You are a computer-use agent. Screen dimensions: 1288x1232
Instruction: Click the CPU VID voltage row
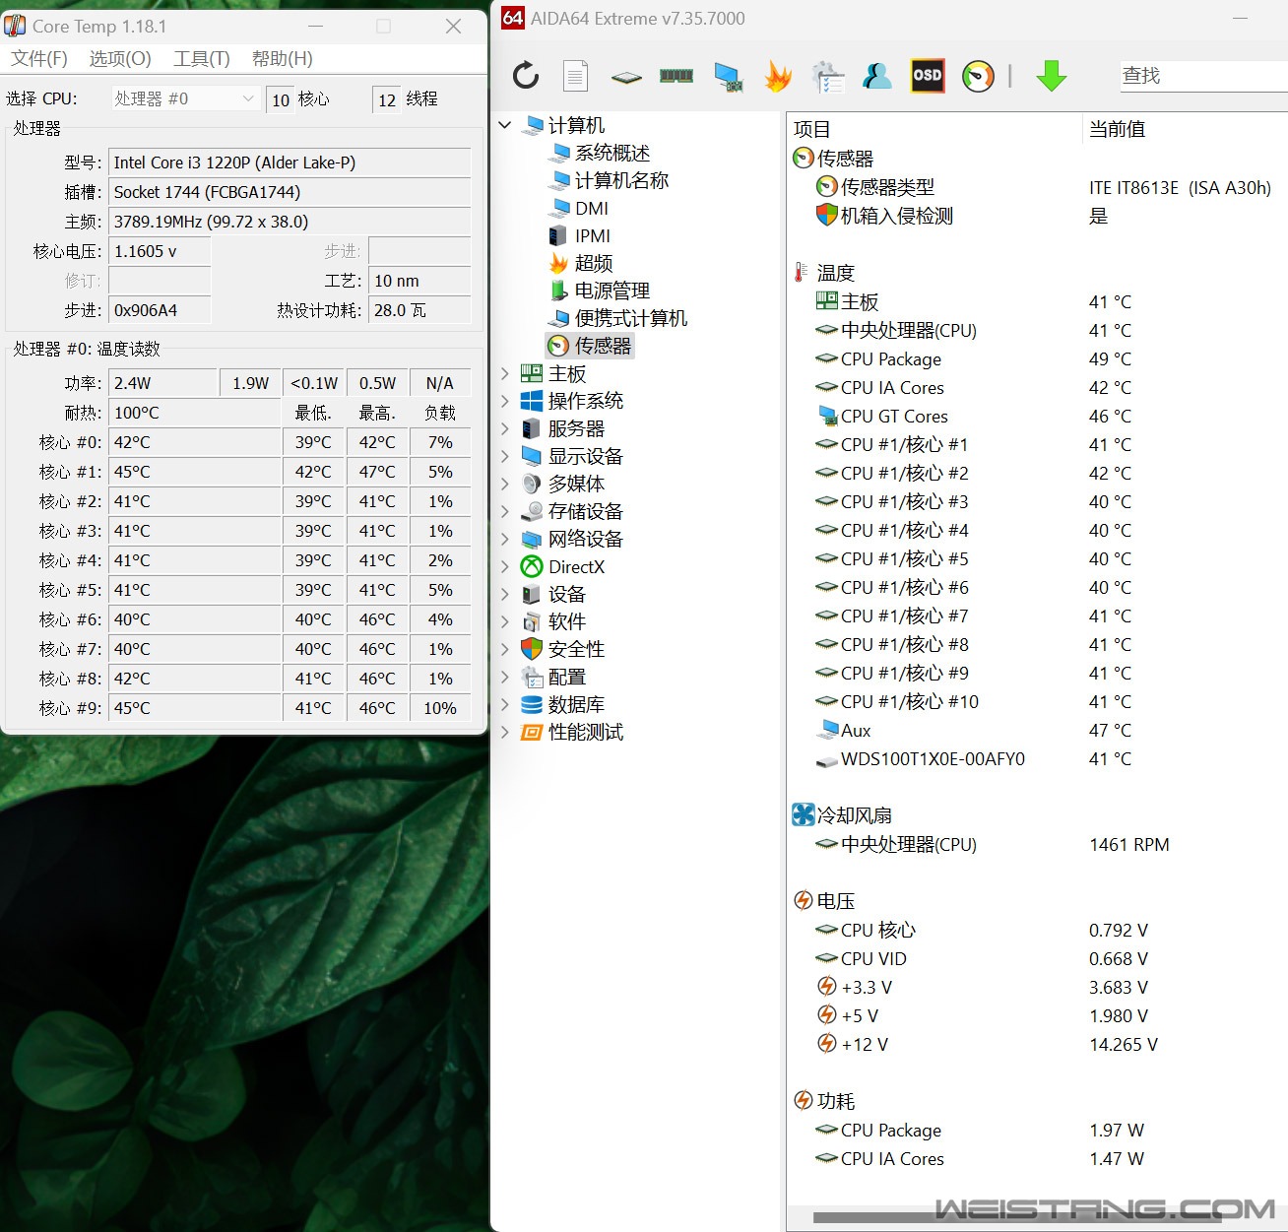point(1037,959)
